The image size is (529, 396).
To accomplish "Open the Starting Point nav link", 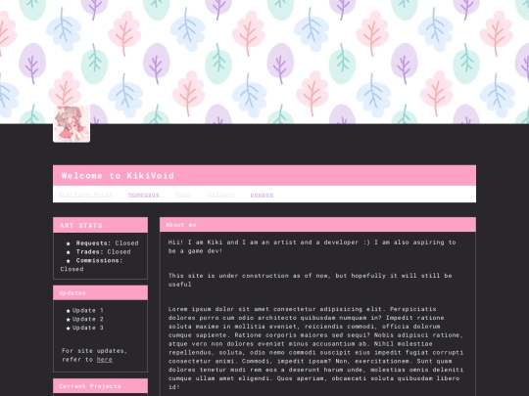I will [x=85, y=195].
